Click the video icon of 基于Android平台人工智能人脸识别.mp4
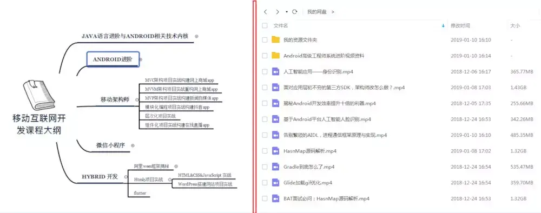Viewport: 541px width, 213px height. point(275,119)
